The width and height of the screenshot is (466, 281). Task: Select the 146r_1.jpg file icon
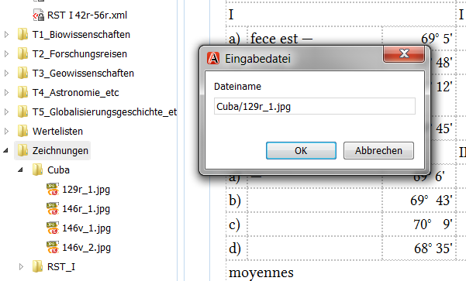[x=53, y=208]
